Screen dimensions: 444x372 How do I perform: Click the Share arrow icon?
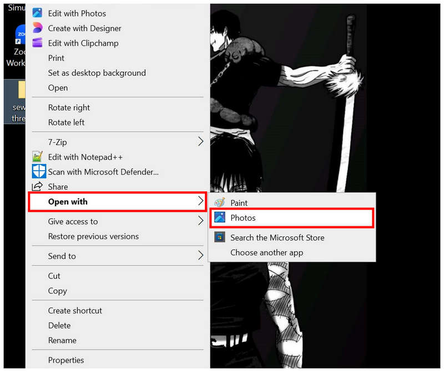[x=37, y=186]
